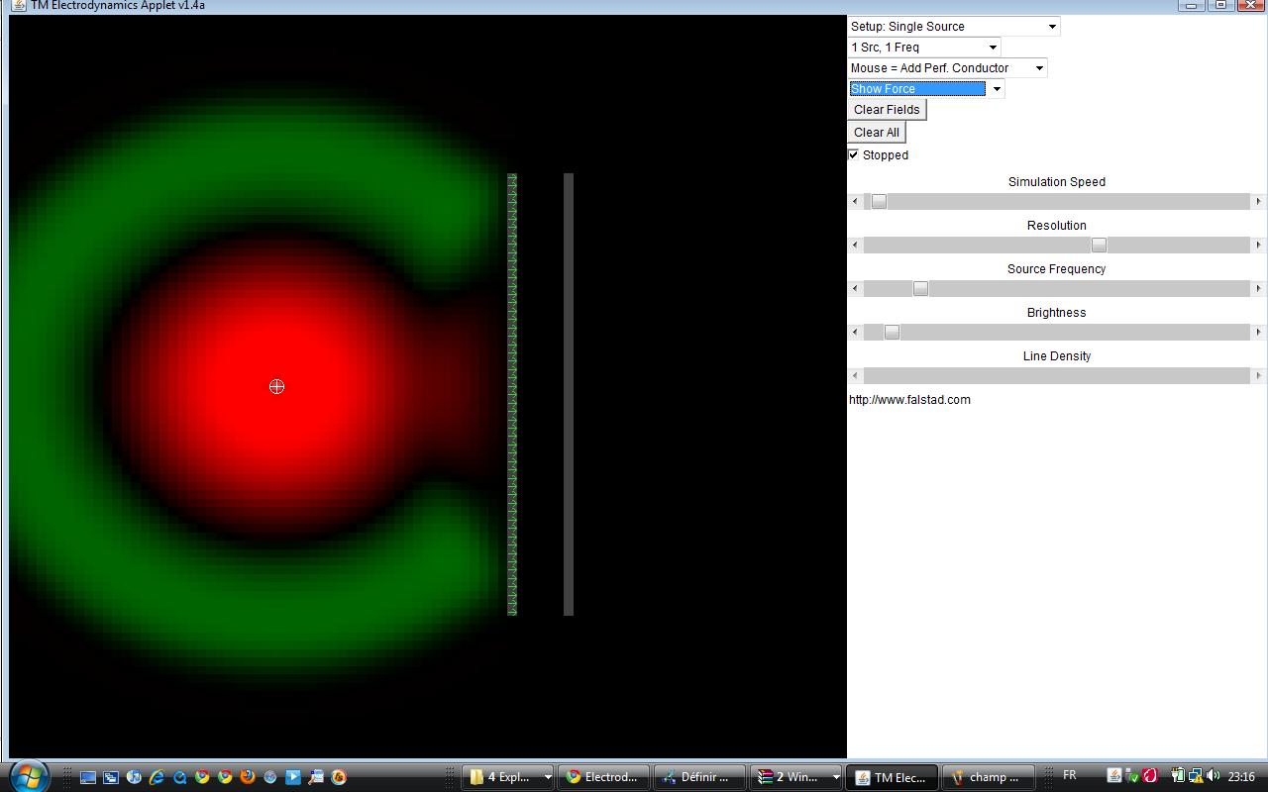
Task: Launch Internet Explorer from quick launch
Action: (157, 777)
